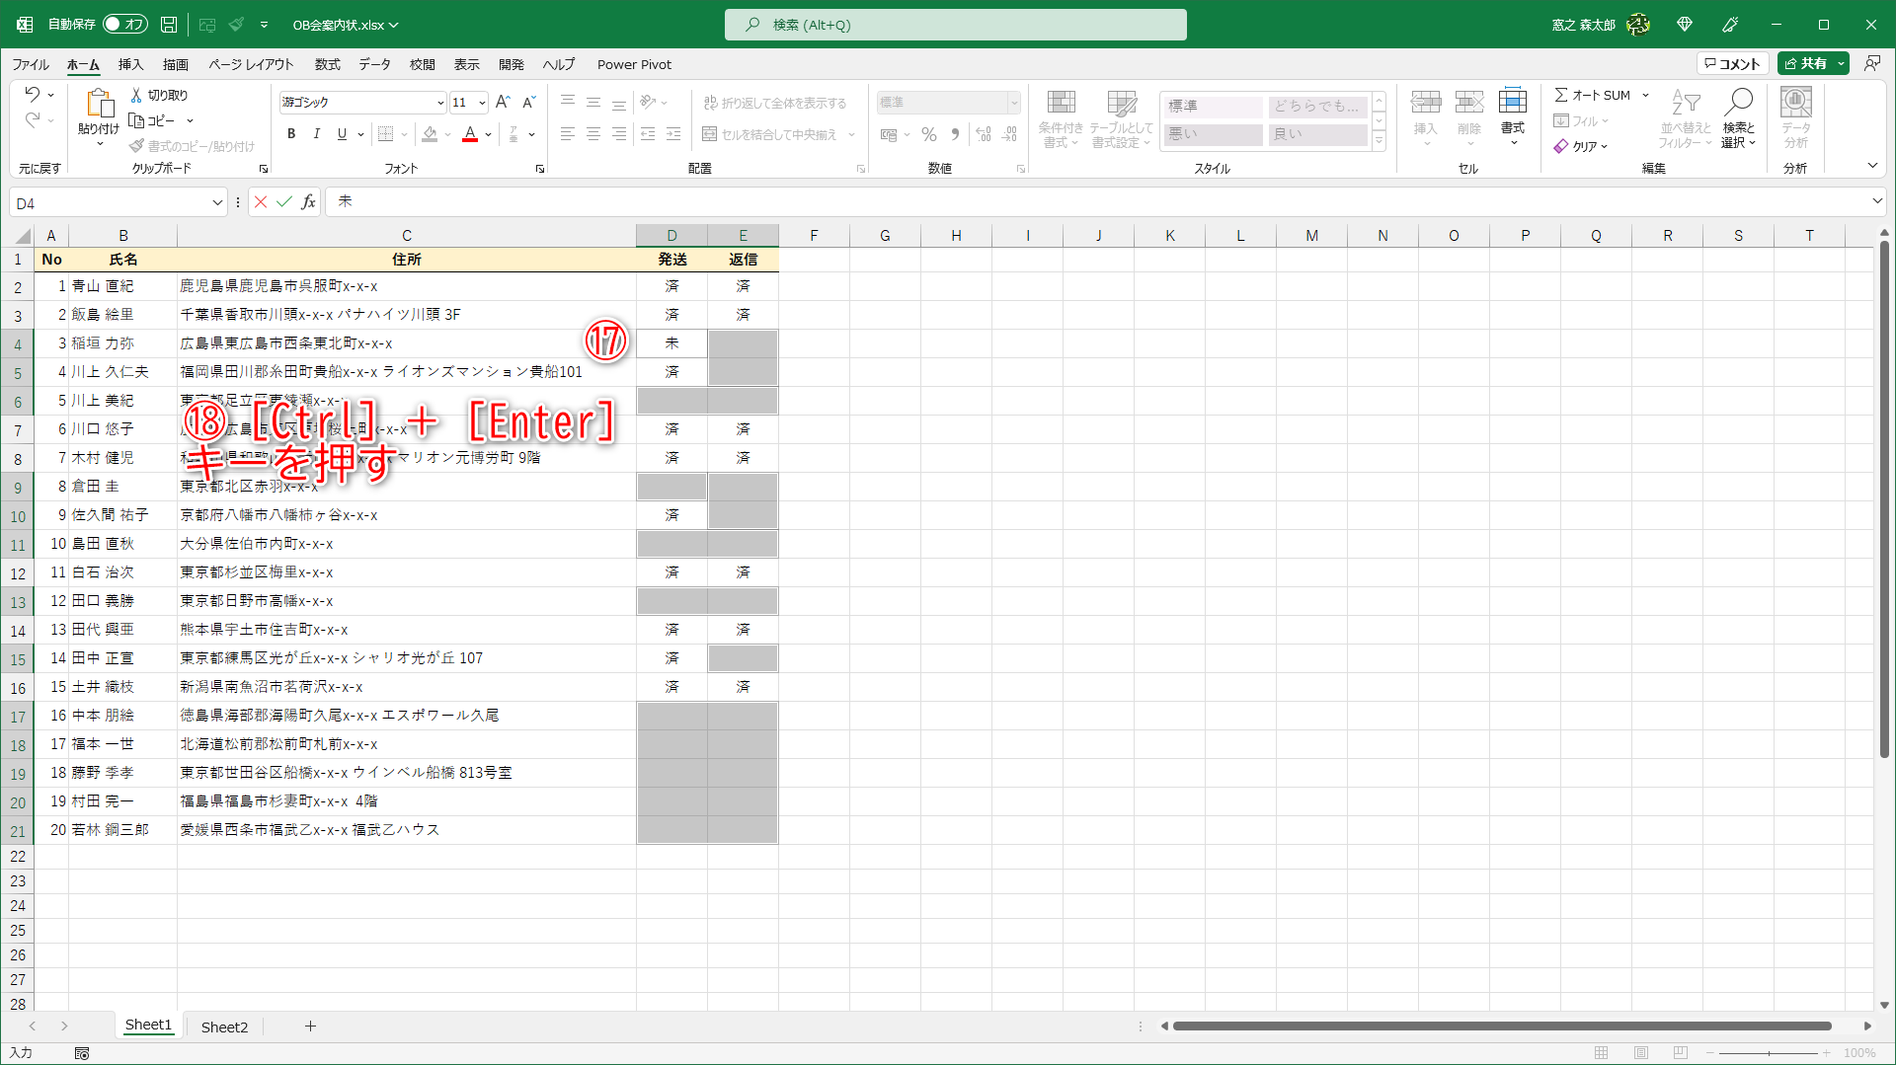
Task: Increase font size with large A icon
Action: coord(503,102)
